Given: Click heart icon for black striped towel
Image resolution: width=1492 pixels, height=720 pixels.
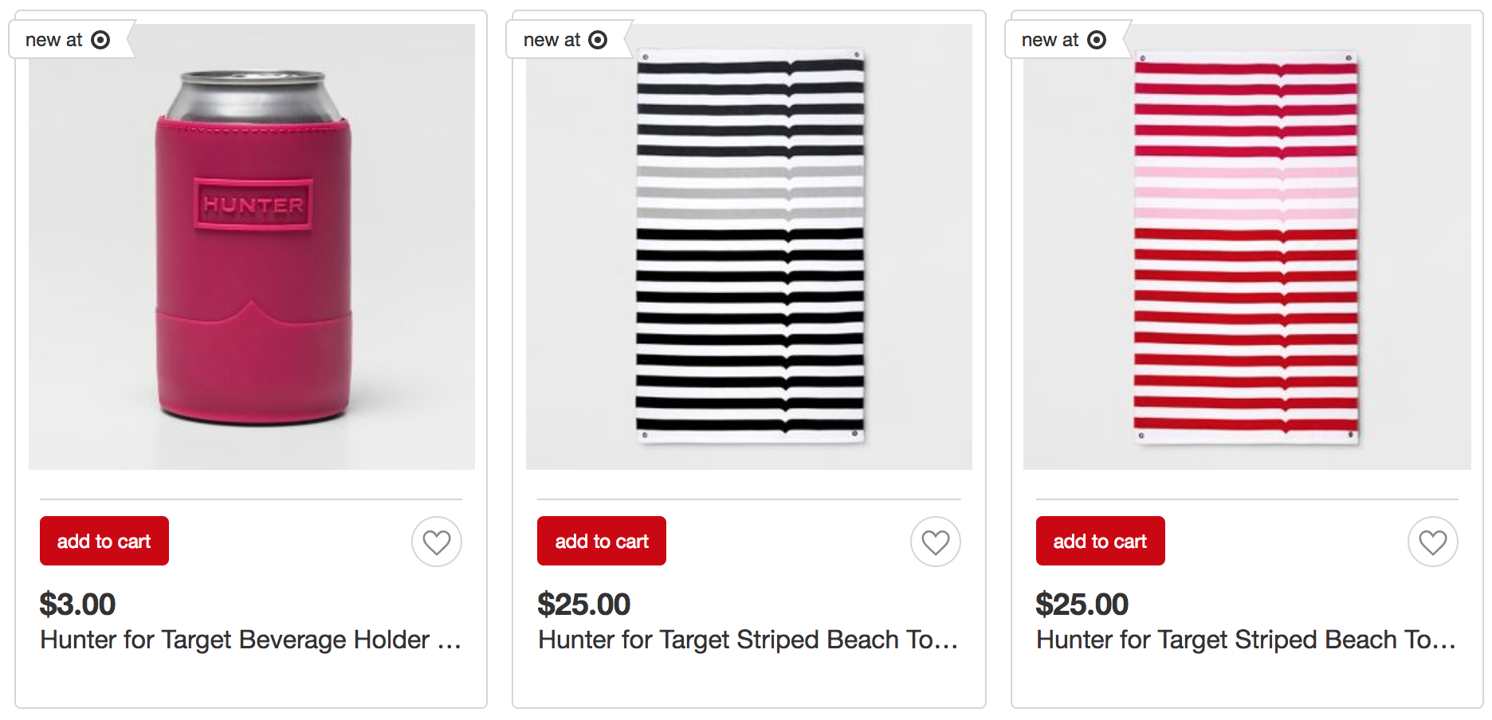Looking at the screenshot, I should coord(935,542).
